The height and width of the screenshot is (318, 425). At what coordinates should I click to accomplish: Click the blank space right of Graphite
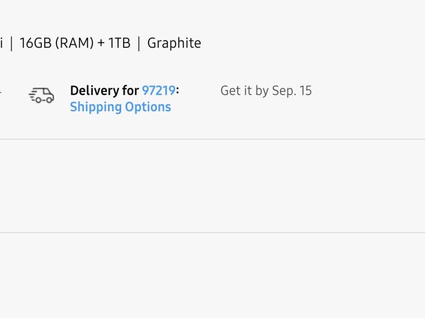coord(301,43)
